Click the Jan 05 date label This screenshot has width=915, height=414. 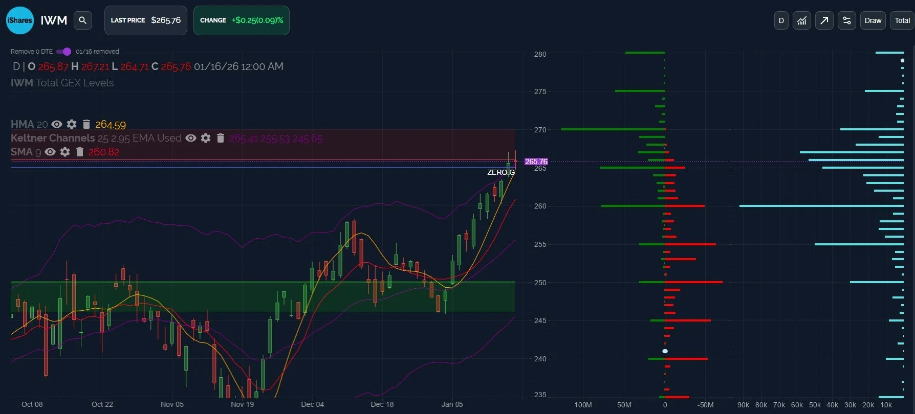452,404
